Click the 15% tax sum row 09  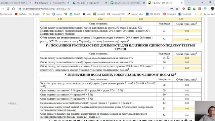(x=187, y=90)
